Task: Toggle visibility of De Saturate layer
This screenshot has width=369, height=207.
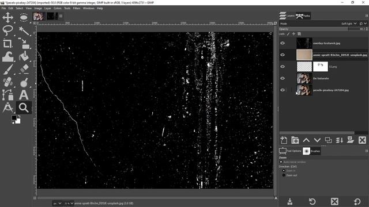Action: click(283, 78)
